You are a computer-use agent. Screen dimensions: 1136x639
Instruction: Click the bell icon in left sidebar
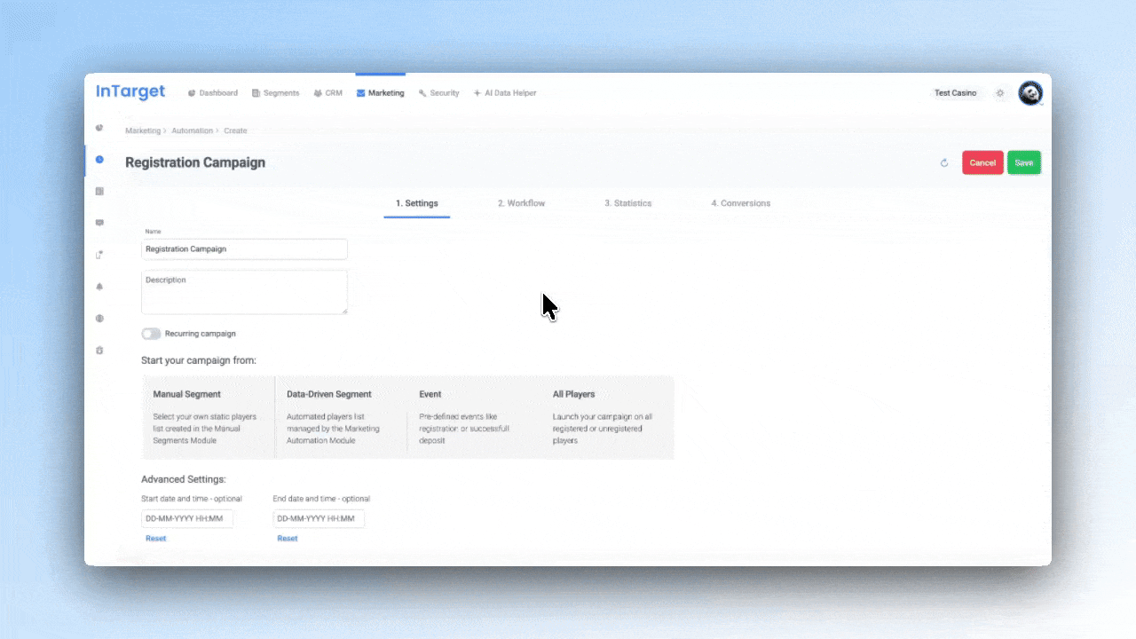(x=99, y=287)
